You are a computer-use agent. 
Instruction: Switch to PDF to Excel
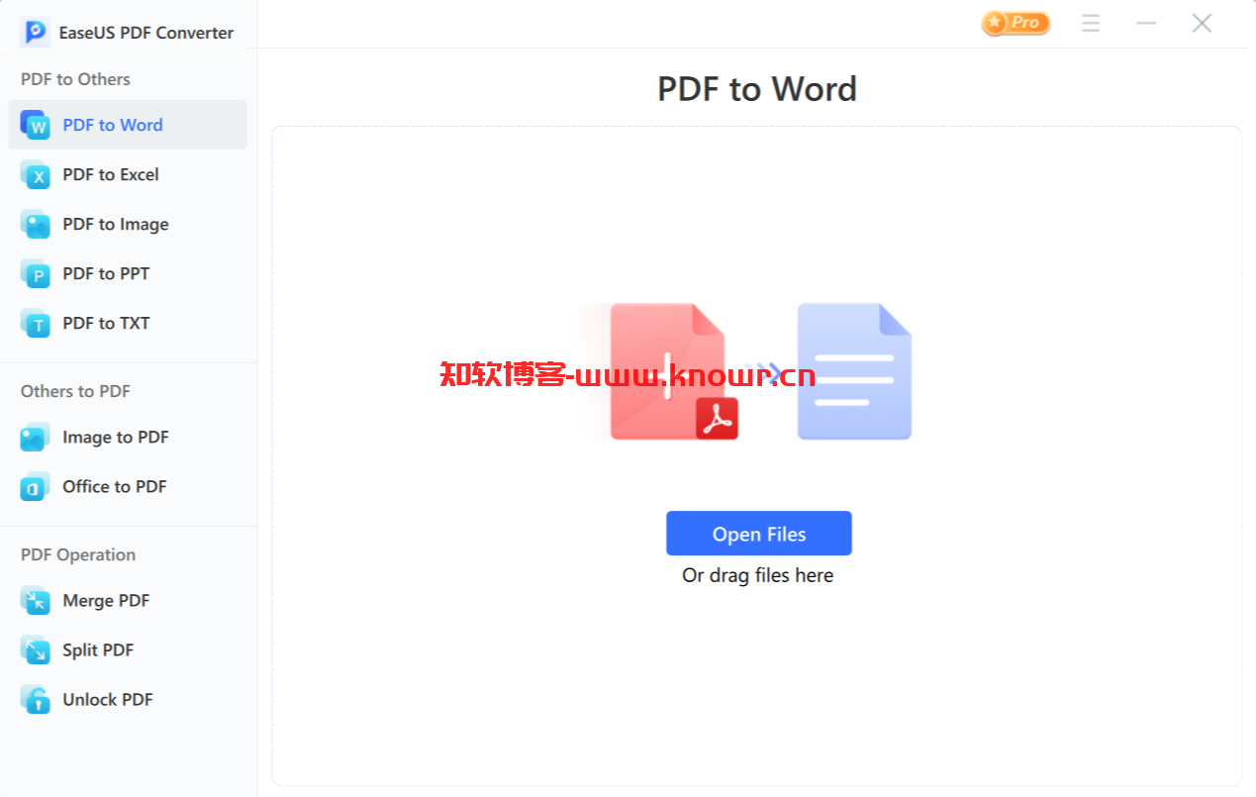click(x=127, y=174)
